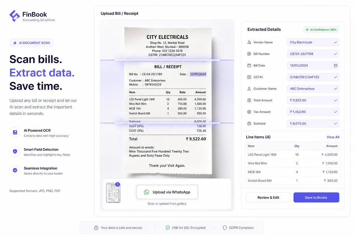The height and width of the screenshot is (237, 356).
Task: Click the checkmark in Subtotal field
Action: [336, 123]
